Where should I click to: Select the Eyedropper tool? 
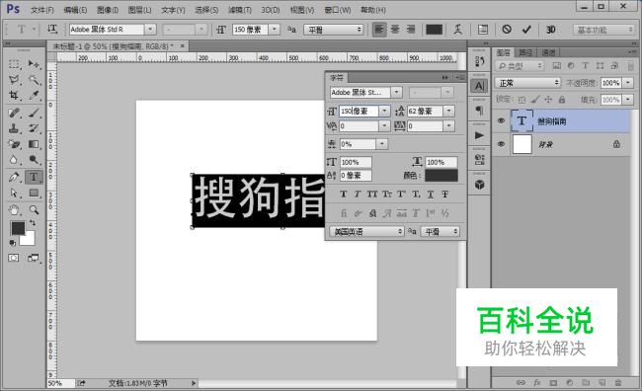(34, 95)
